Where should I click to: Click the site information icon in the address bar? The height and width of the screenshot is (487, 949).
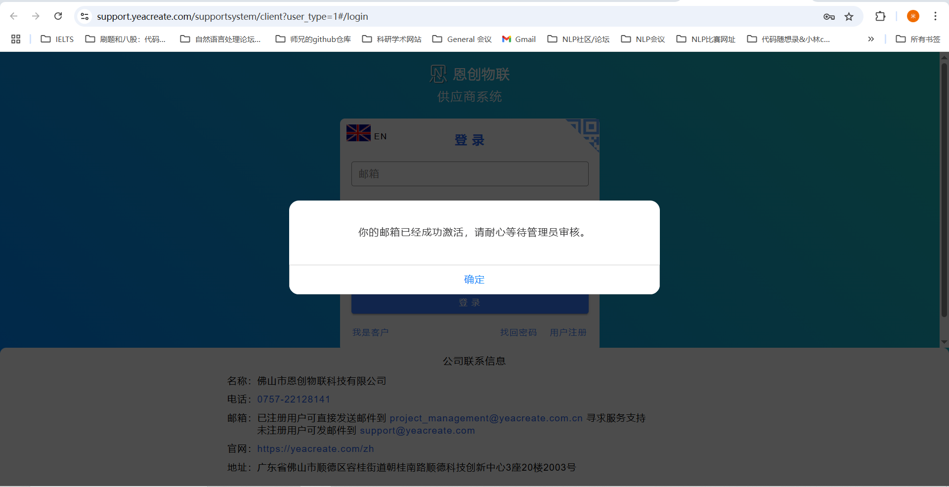pos(85,16)
